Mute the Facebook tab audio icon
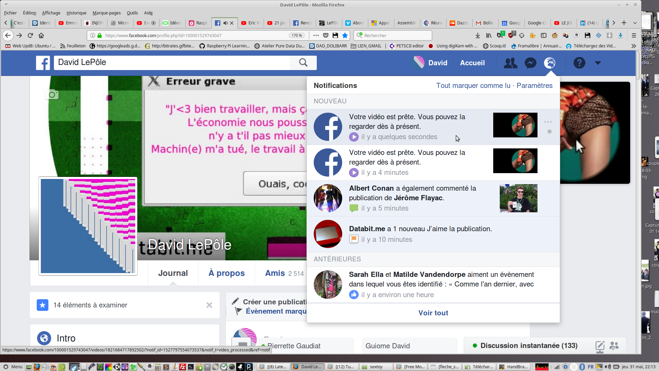This screenshot has width=659, height=371. (x=225, y=23)
